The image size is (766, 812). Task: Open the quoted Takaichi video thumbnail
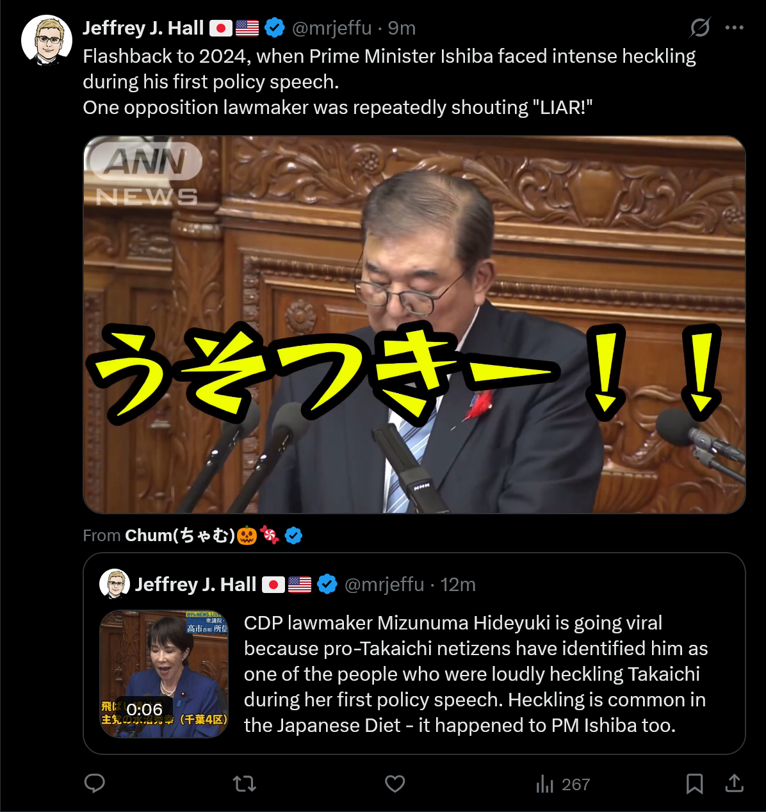point(164,674)
